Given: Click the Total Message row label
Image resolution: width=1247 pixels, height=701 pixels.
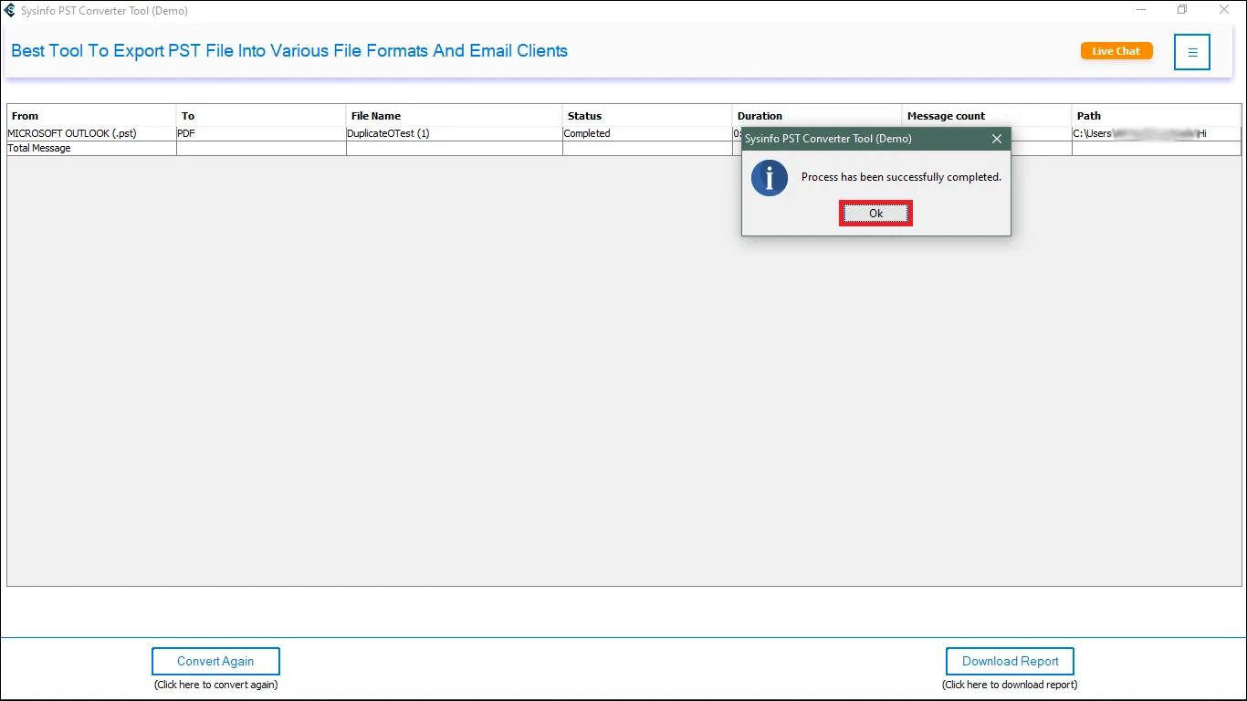Looking at the screenshot, I should tap(39, 148).
